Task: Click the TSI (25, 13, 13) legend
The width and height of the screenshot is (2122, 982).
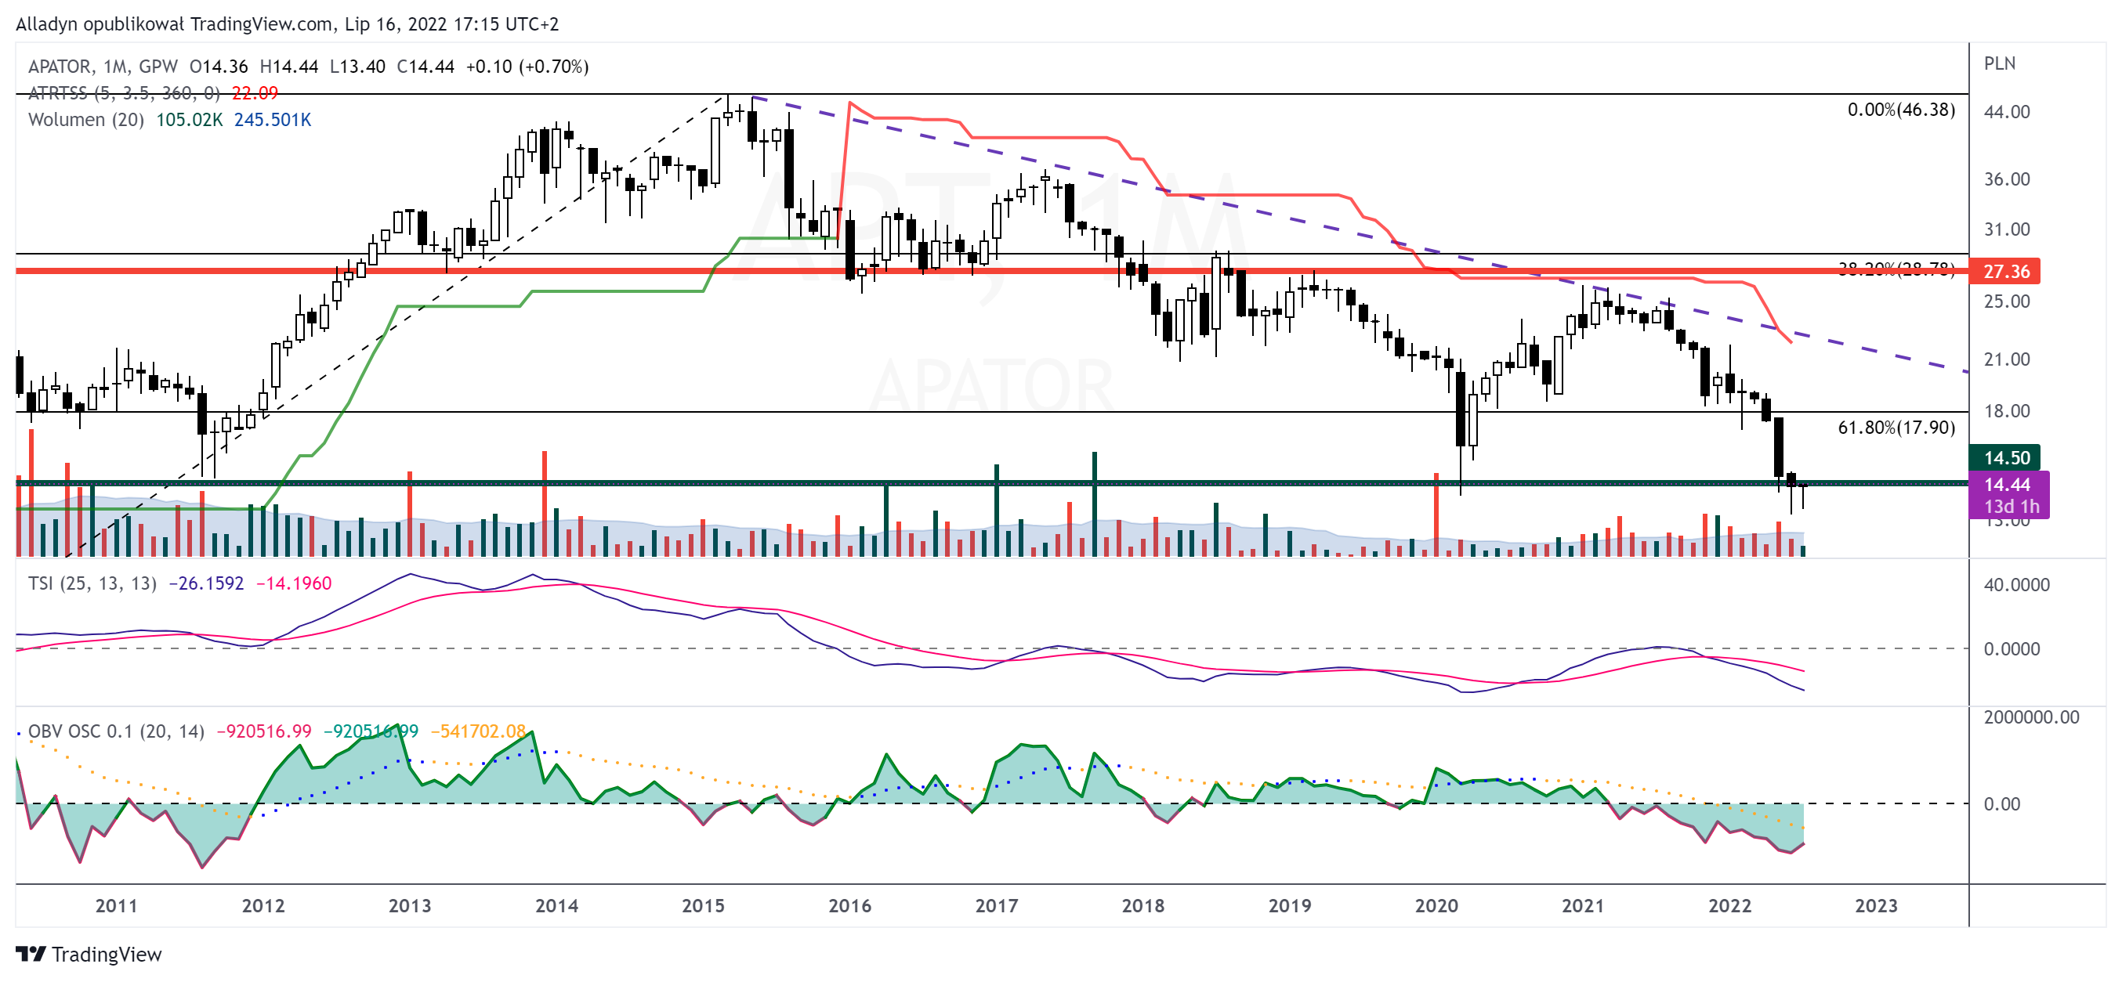Action: (92, 583)
